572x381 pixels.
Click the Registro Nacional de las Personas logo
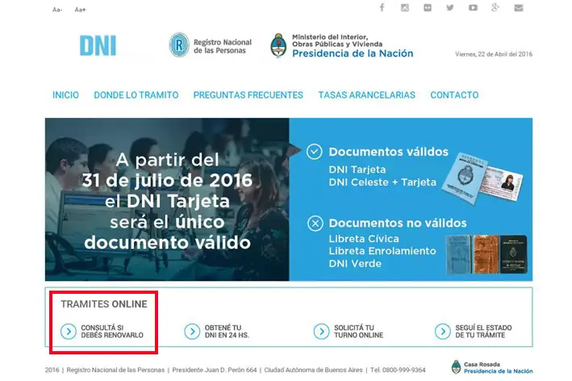click(211, 45)
